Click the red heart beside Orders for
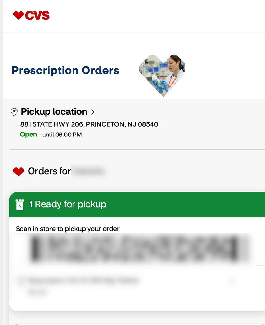This screenshot has height=325, width=265. 19,171
